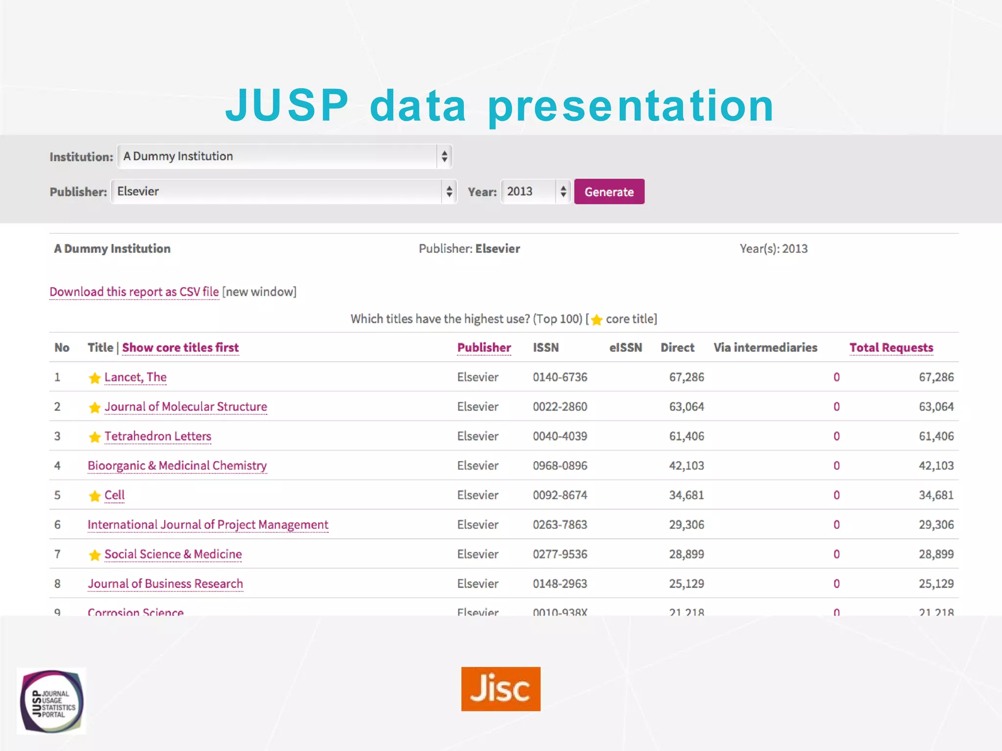This screenshot has width=1002, height=751.
Task: Click Publisher: Elsevier summary text
Action: pos(469,249)
